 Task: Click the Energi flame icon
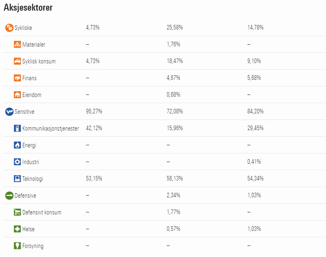click(17, 145)
